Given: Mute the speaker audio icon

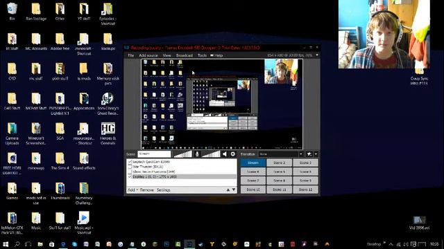Looking at the screenshot, I should pos(225,154).
